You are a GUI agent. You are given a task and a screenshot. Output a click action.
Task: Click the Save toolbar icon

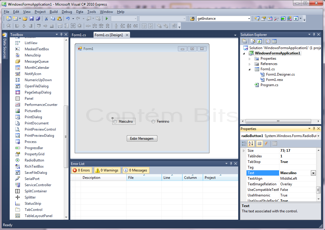pos(31,19)
